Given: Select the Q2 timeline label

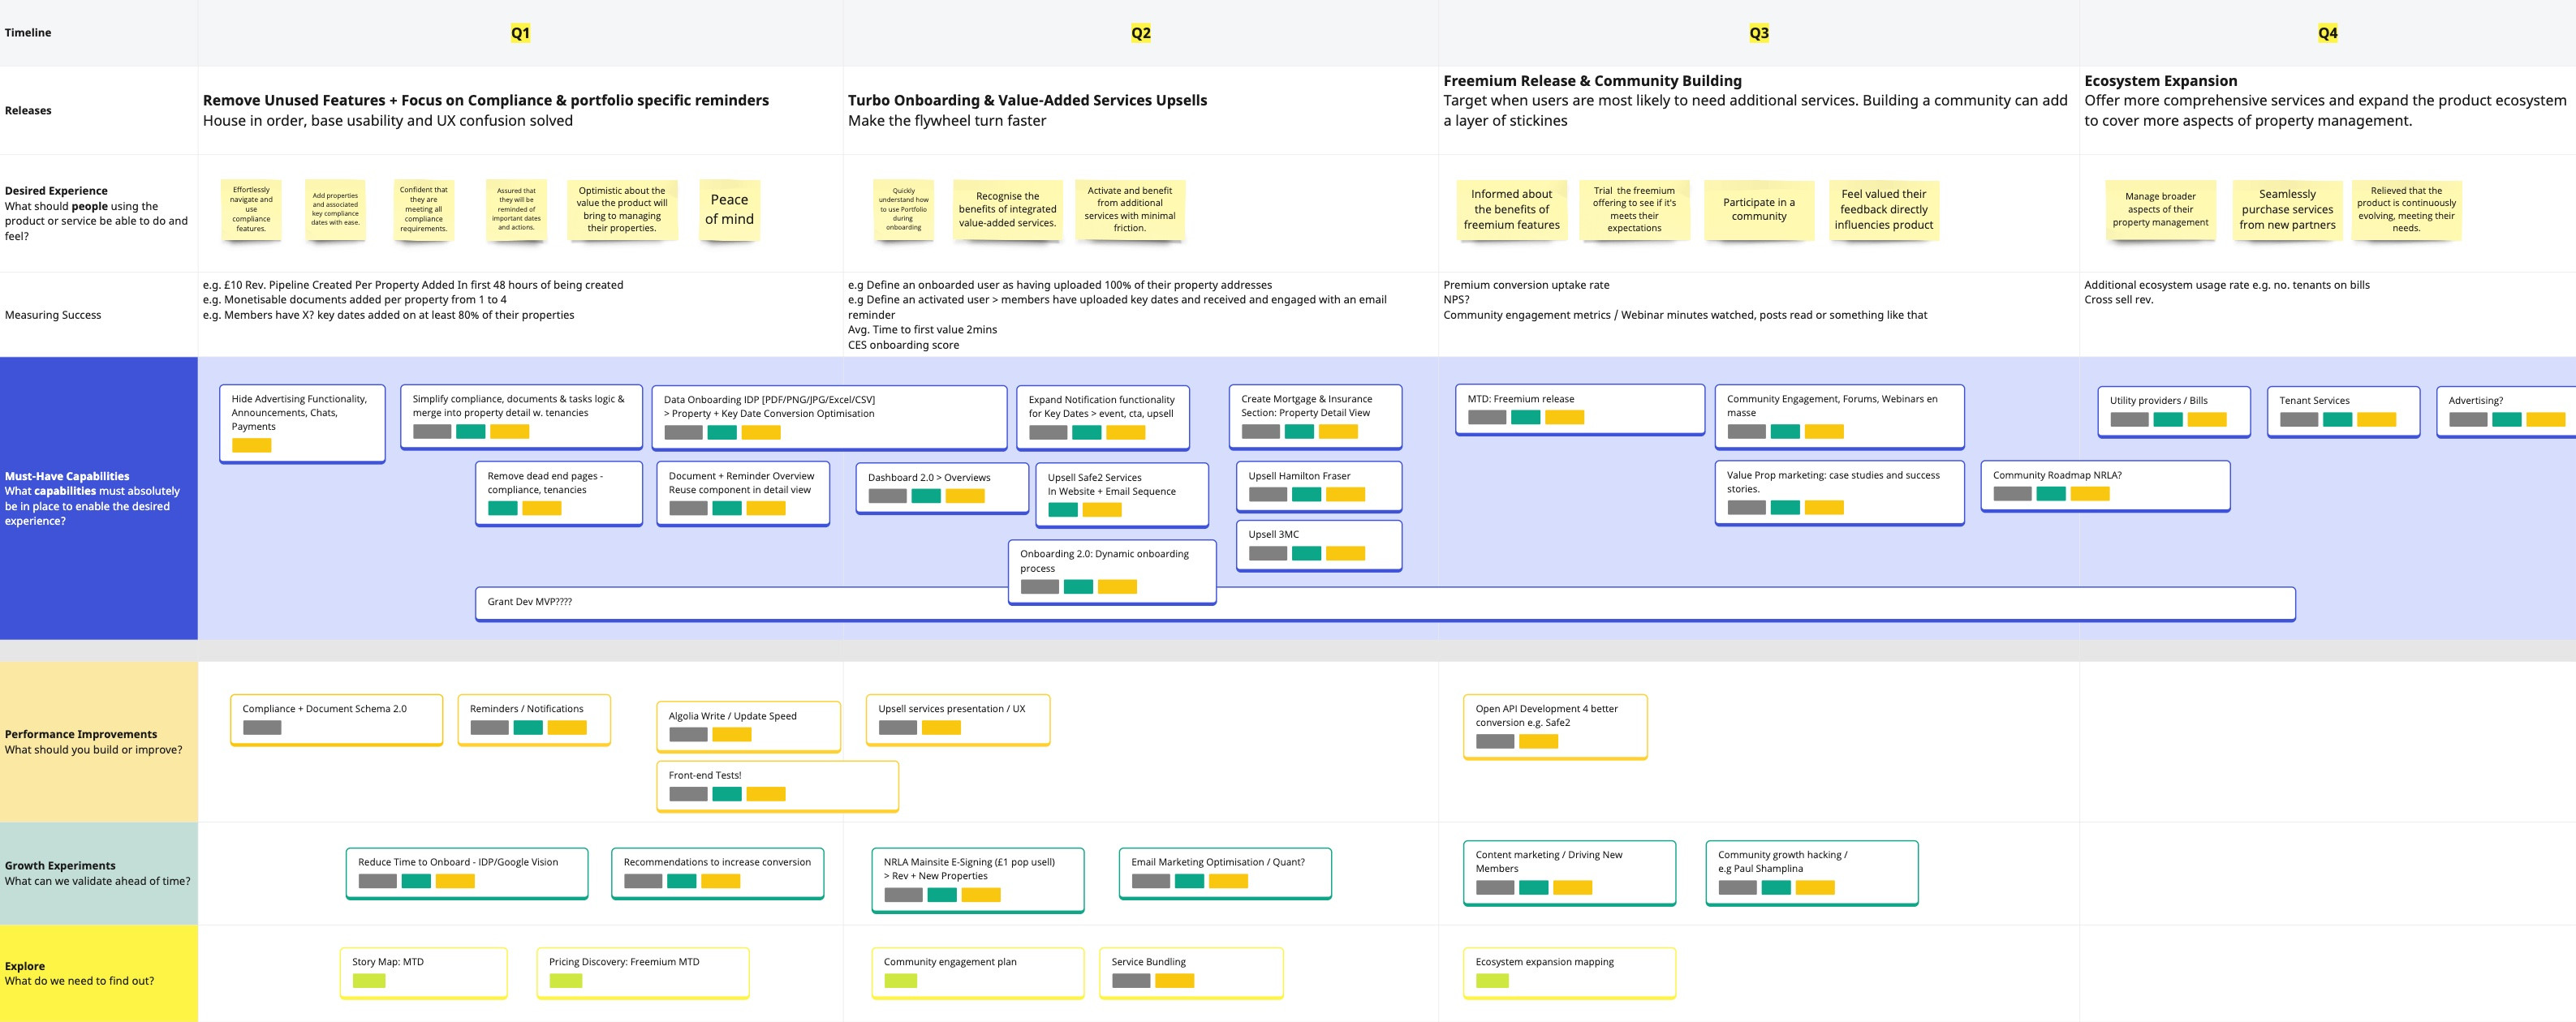Looking at the screenshot, I should 1141,33.
